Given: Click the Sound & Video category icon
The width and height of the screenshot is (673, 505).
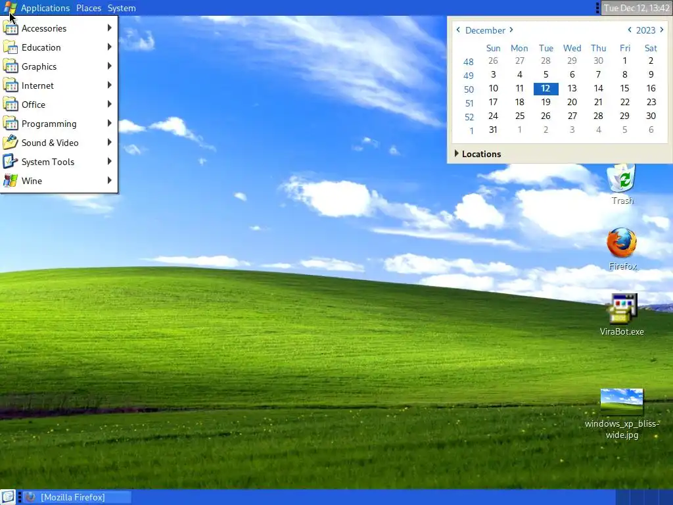Looking at the screenshot, I should pyautogui.click(x=11, y=143).
